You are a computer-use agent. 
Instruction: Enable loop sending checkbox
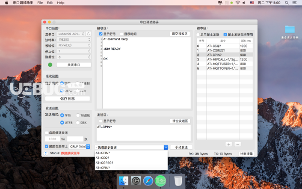[x=46, y=133]
